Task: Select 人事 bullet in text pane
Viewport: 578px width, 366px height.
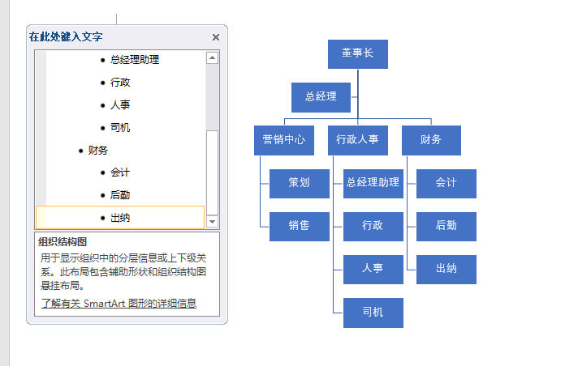Action: (x=120, y=104)
